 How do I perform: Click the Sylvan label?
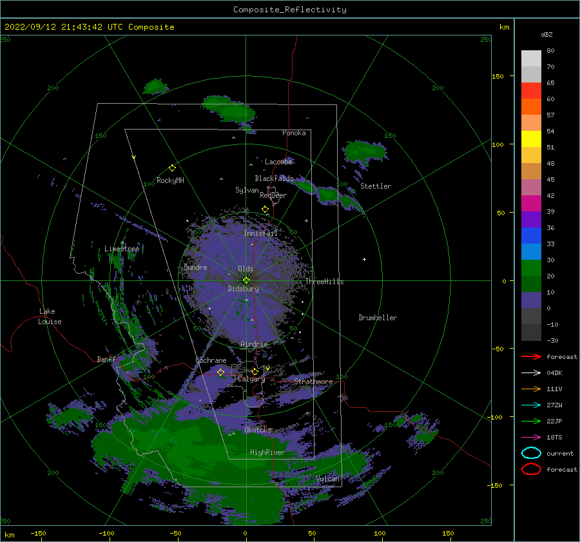click(247, 190)
